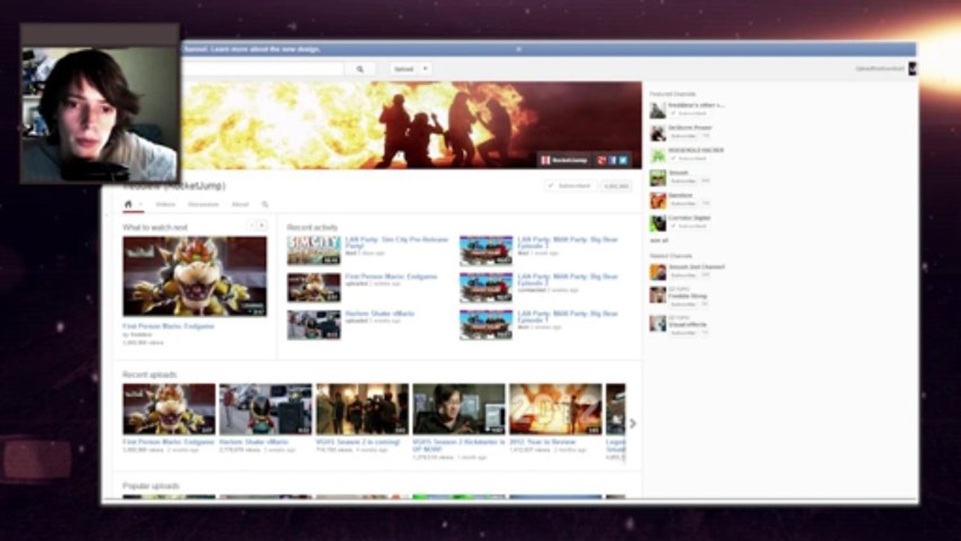Screen dimensions: 961x541
Task: Open the Twitter icon on the channel banner
Action: [623, 160]
